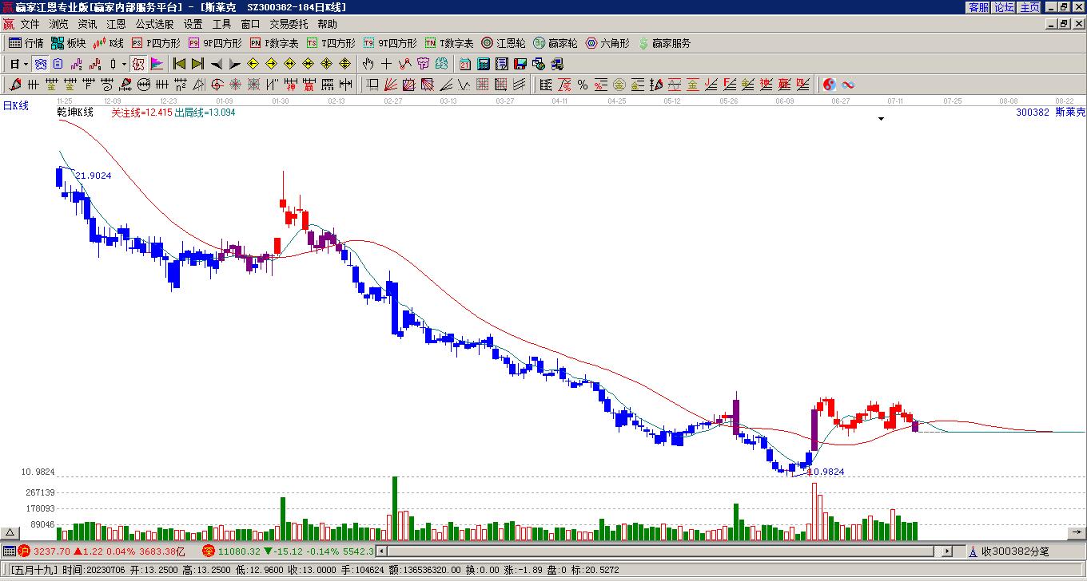Launch the 赢家轮 wheel tool

[x=555, y=43]
